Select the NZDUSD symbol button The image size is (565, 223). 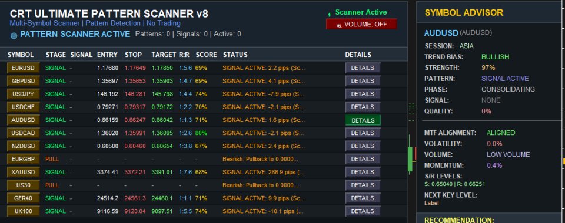pyautogui.click(x=23, y=146)
